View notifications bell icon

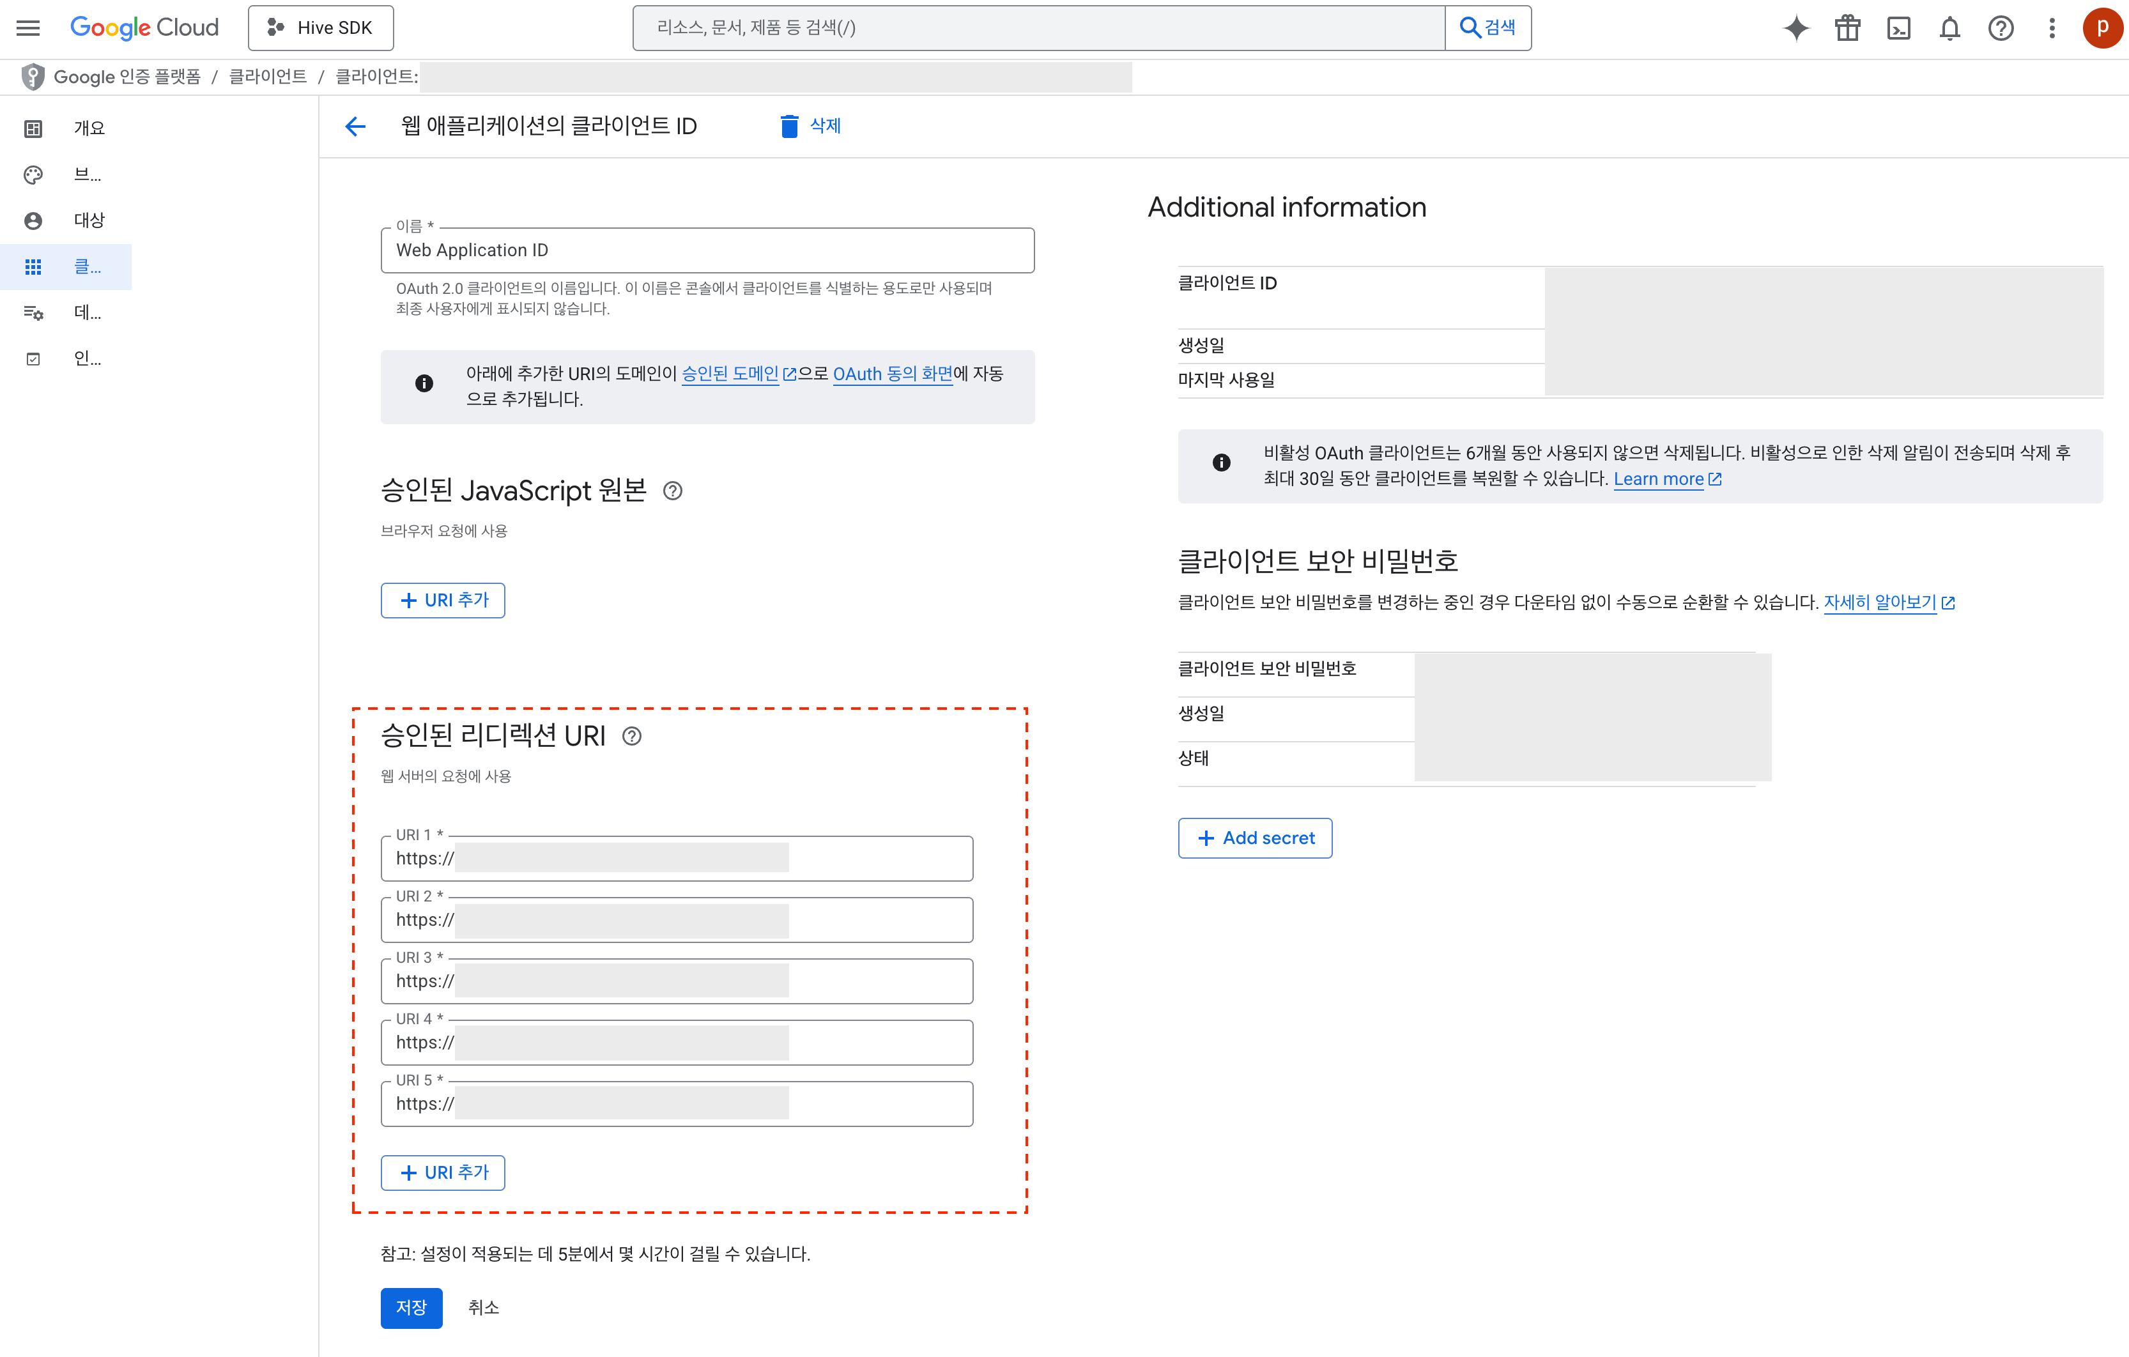pyautogui.click(x=1949, y=27)
